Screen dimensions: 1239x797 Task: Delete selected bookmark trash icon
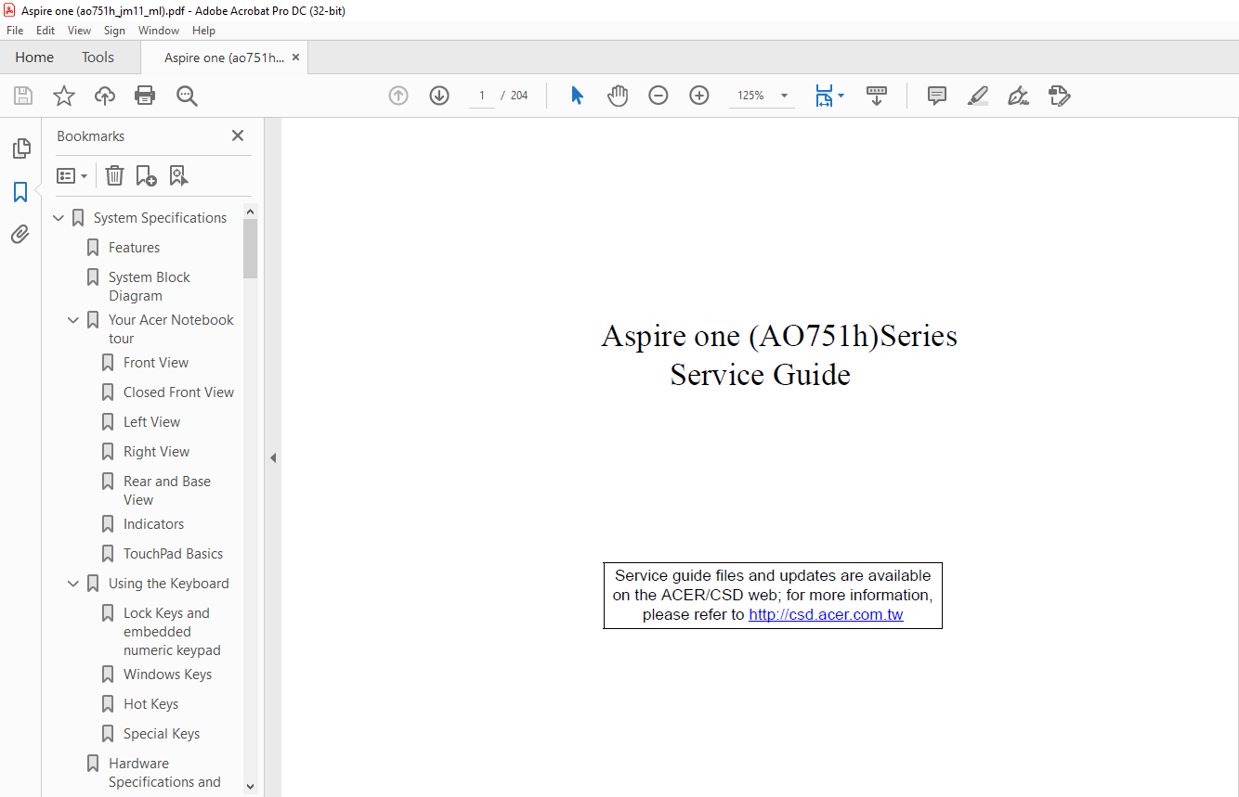pyautogui.click(x=114, y=175)
